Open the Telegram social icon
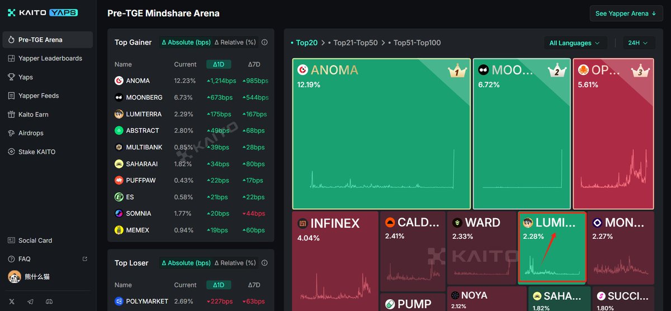The image size is (671, 311). [30, 301]
